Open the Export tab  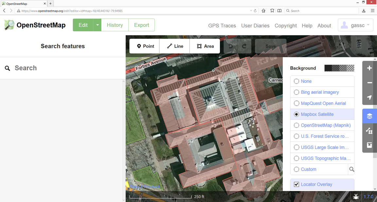click(x=141, y=25)
